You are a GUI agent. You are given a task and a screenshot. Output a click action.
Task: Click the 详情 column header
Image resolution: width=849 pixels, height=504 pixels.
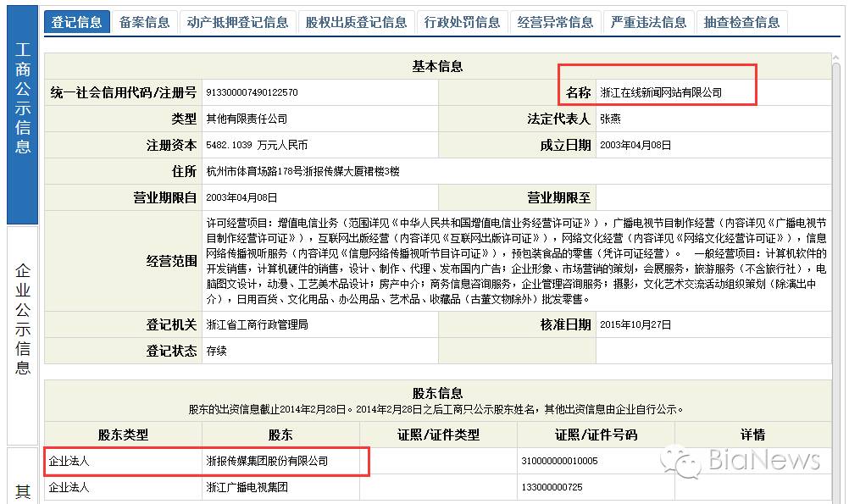pyautogui.click(x=753, y=434)
